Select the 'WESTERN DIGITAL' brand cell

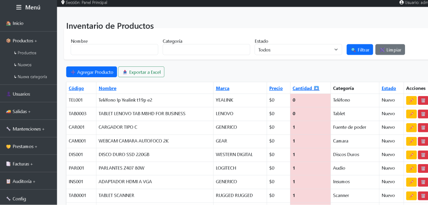click(x=240, y=155)
